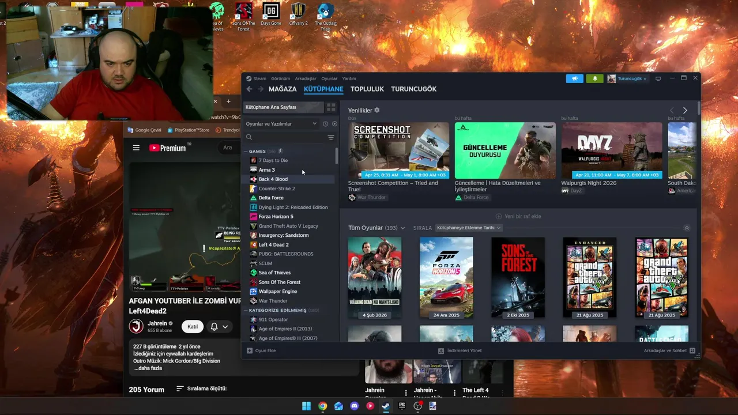Image resolution: width=738 pixels, height=415 pixels.
Task: Collapse KATEGORİZE EDİLMEMİŞ category
Action: (246, 310)
